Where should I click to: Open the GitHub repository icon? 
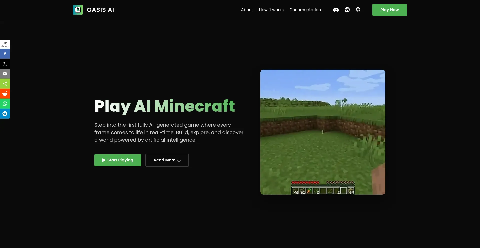(358, 10)
